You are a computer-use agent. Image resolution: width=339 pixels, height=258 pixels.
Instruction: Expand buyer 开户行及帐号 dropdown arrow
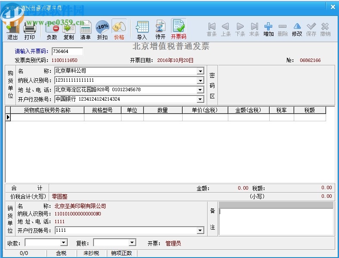pyautogui.click(x=200, y=99)
